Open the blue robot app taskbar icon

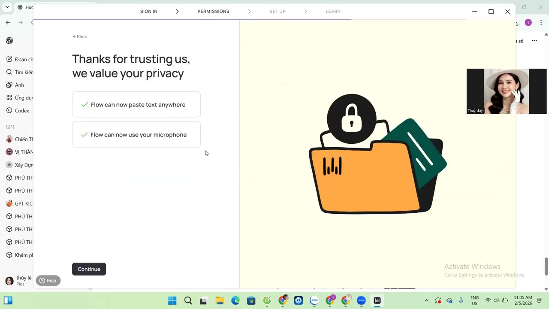[x=299, y=300]
